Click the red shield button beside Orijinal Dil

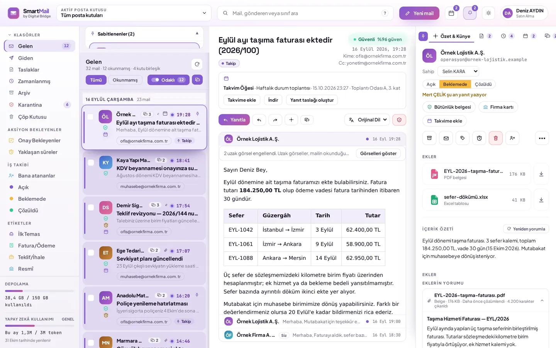pyautogui.click(x=399, y=120)
